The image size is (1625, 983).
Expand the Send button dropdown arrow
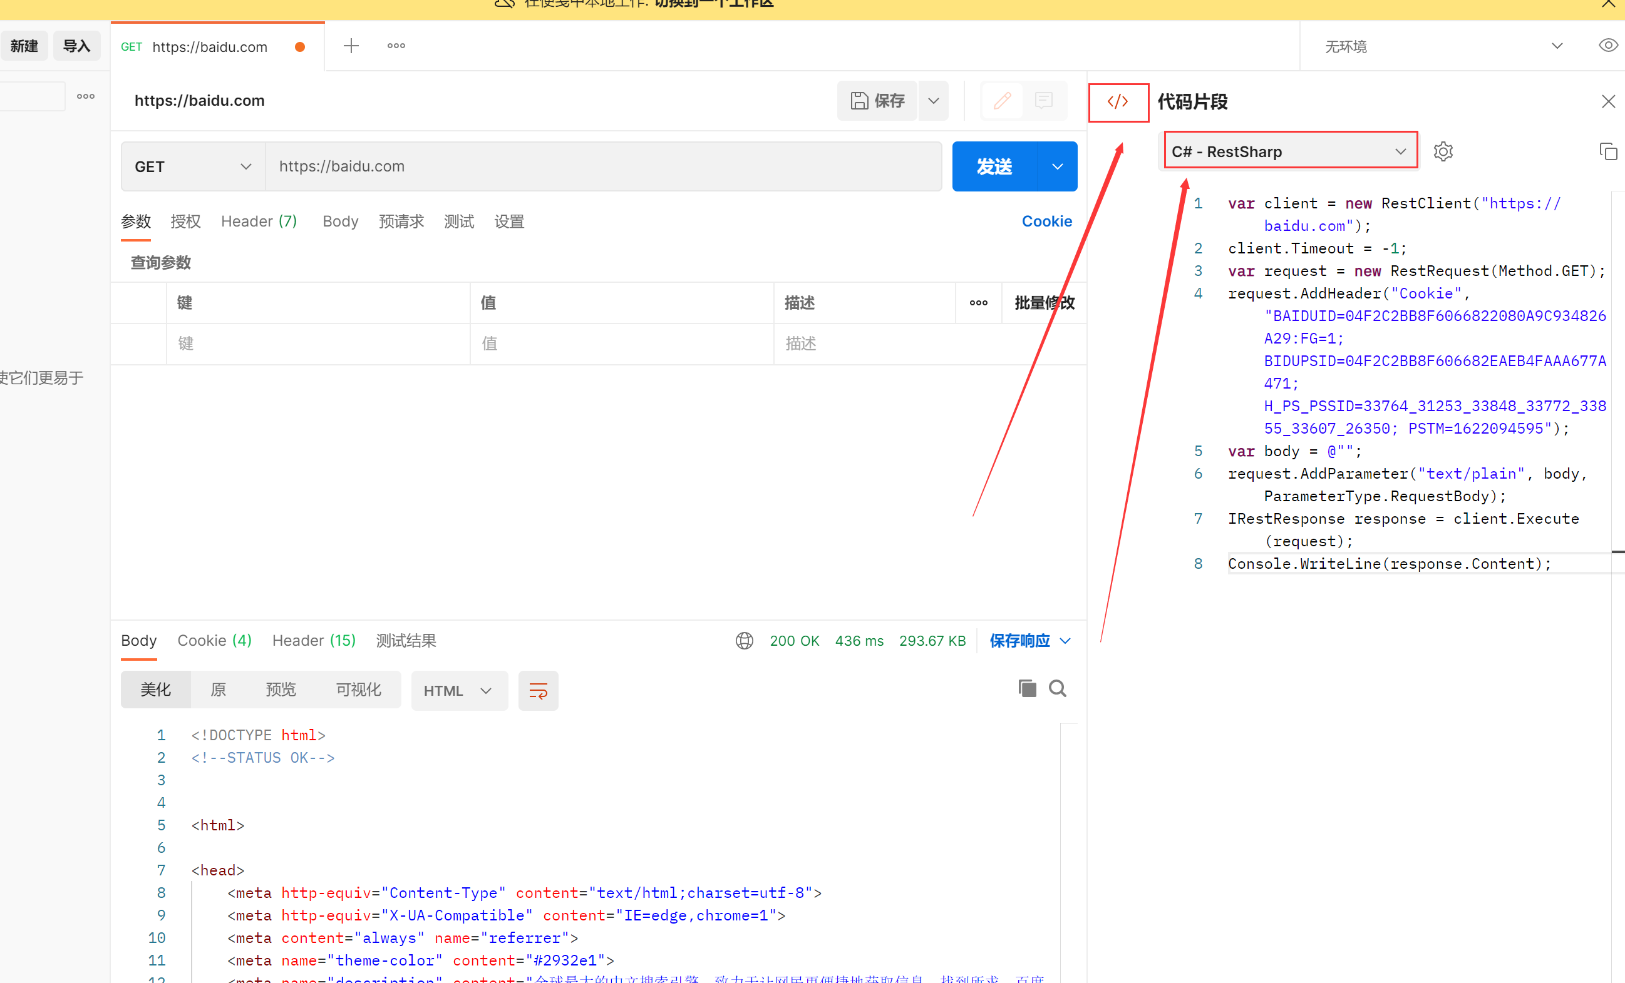click(1056, 166)
